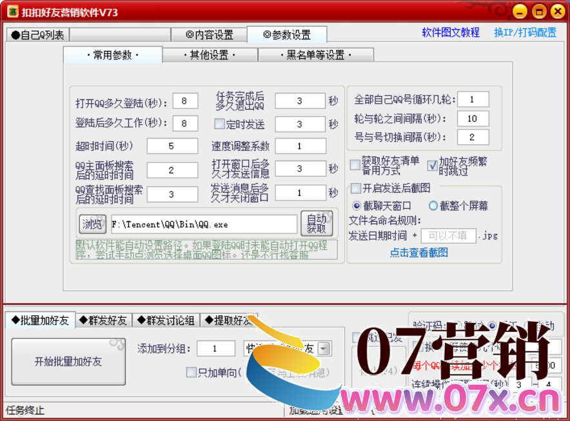Viewport: 570px width, 421px height.
Task: Minimize the window with the gold button
Action: click(x=520, y=12)
